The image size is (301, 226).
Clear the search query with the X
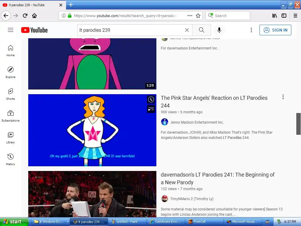pos(187,30)
